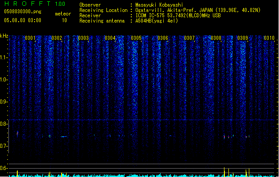This screenshot has height=177, width=279.
Task: Click the 0308 time marker
Action: point(216,38)
